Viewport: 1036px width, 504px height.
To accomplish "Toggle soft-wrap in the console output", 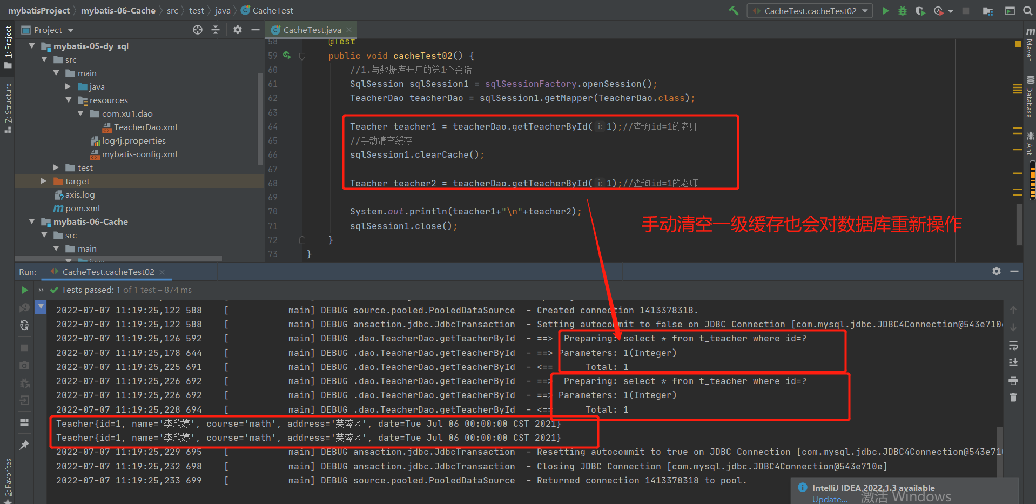I will coord(1013,345).
